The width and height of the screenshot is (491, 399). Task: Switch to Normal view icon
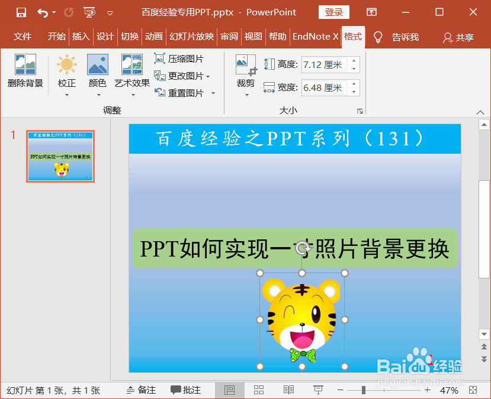click(230, 390)
